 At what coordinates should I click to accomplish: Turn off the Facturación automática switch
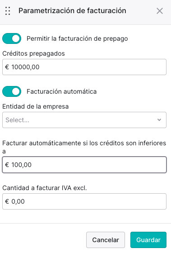coord(12,91)
